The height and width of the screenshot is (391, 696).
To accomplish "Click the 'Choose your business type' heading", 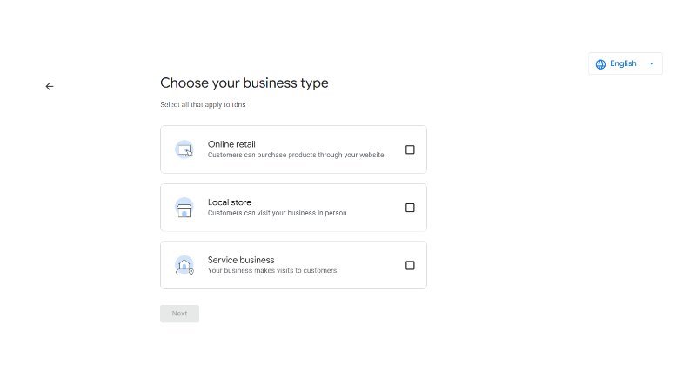I will (x=244, y=83).
